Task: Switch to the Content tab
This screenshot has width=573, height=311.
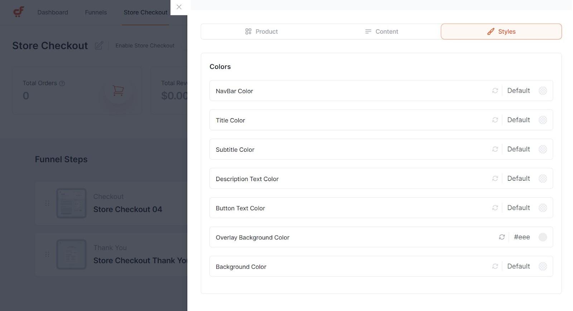Action: coord(381,31)
